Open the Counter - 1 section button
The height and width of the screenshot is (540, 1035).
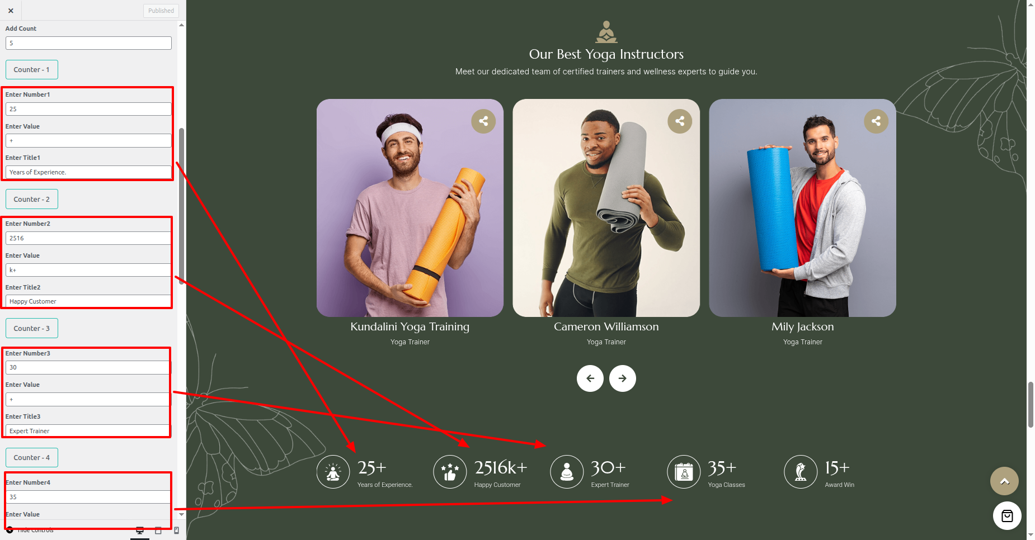coord(32,70)
